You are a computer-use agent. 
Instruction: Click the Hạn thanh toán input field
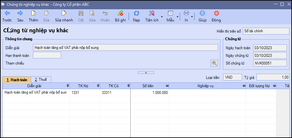click(47, 55)
